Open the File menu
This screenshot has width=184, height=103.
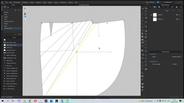pos(7,3)
